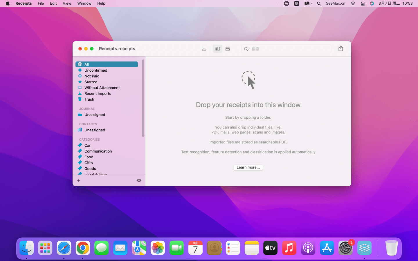The image size is (418, 261).
Task: Open the View menu
Action: [67, 3]
